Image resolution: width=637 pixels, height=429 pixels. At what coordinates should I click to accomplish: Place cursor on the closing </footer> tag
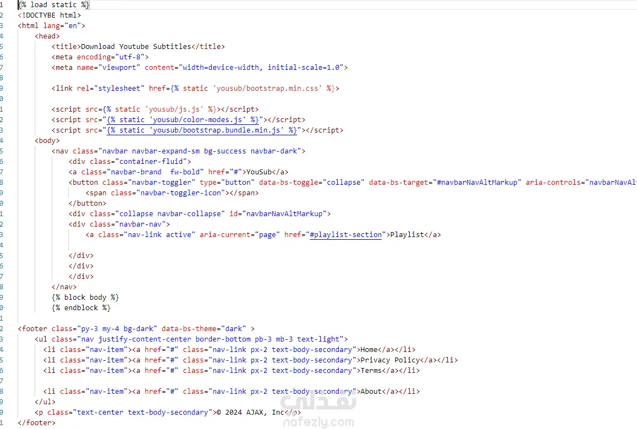click(x=36, y=423)
